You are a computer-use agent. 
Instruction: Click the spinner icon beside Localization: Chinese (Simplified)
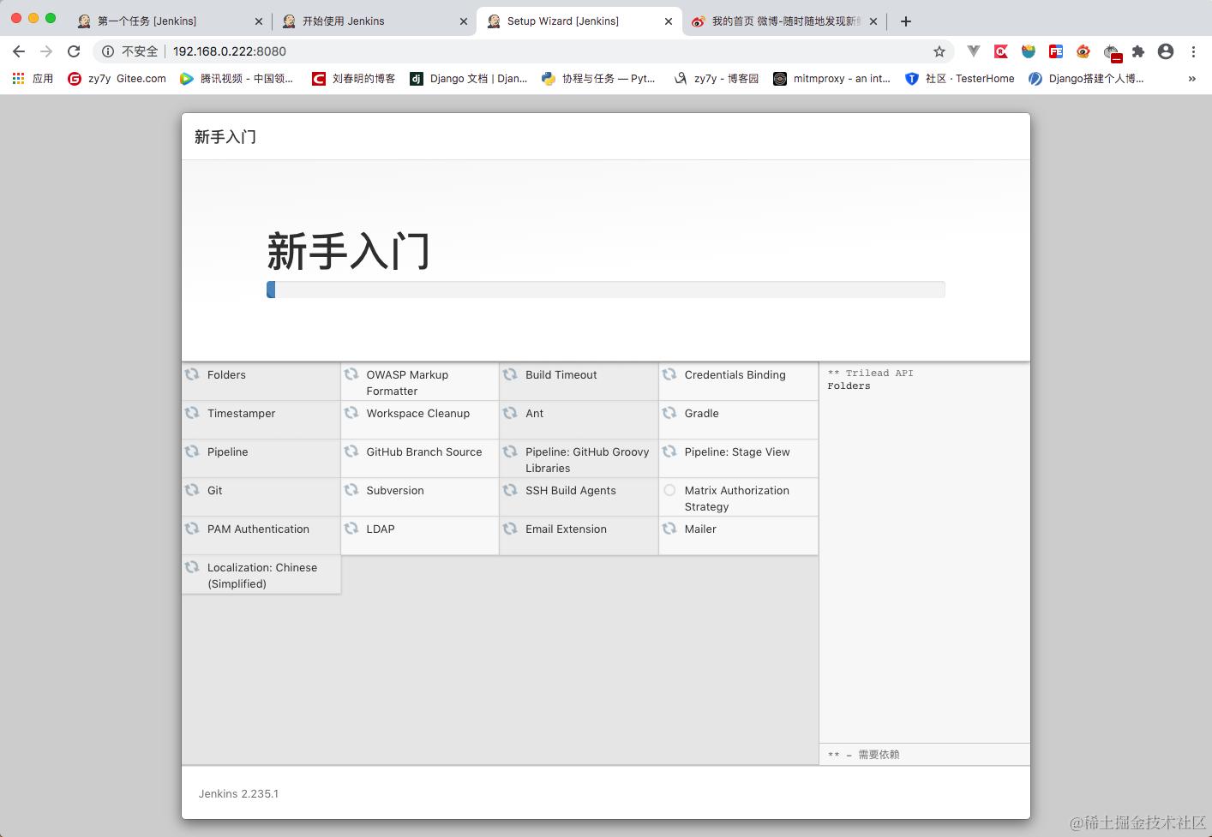coord(192,567)
